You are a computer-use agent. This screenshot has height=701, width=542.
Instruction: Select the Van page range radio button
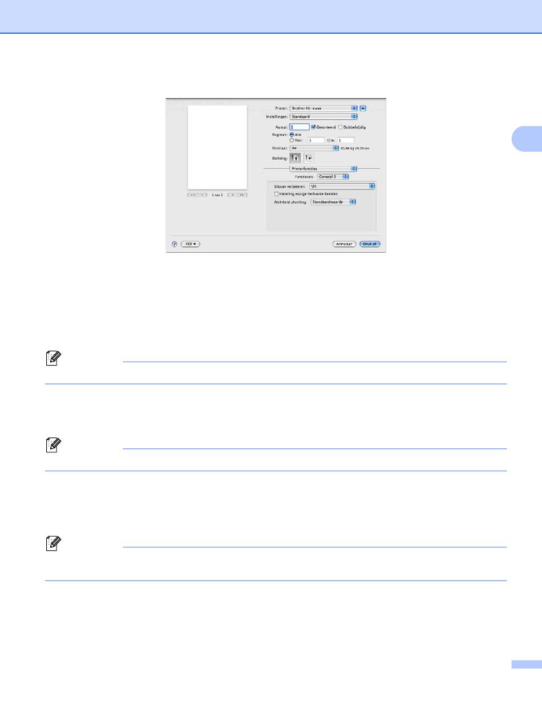click(x=292, y=139)
